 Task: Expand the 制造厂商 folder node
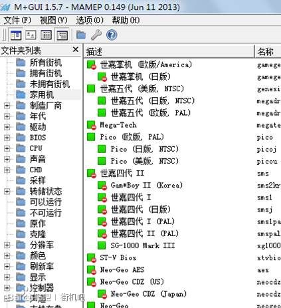[7, 106]
